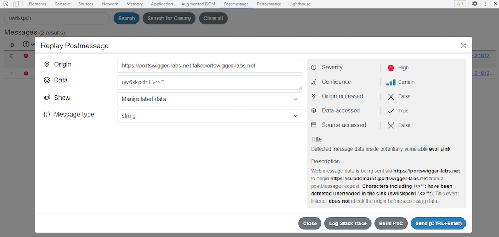The height and width of the screenshot is (237, 499).
Task: Click the Build PoC button
Action: (391, 223)
